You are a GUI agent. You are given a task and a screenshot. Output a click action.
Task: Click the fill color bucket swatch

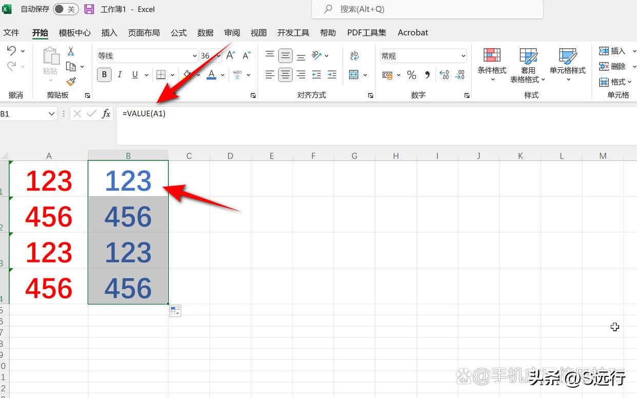tap(188, 75)
